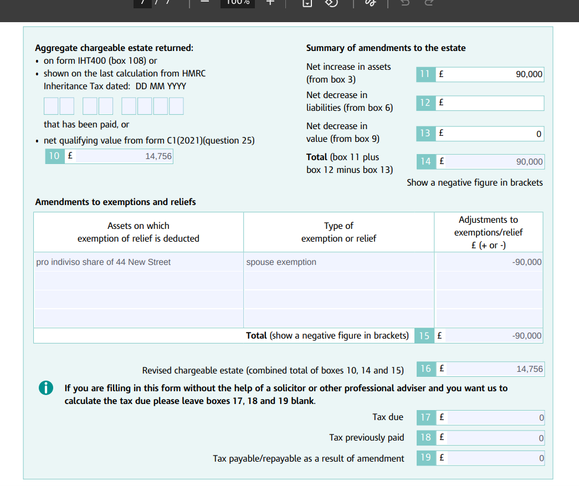Click the last year digit box
This screenshot has width=579, height=486.
tap(176, 106)
